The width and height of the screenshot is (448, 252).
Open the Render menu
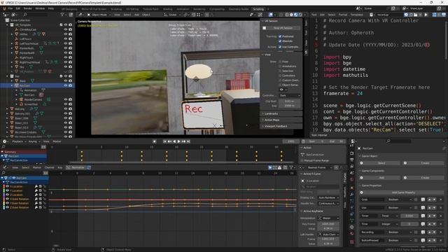[28, 8]
